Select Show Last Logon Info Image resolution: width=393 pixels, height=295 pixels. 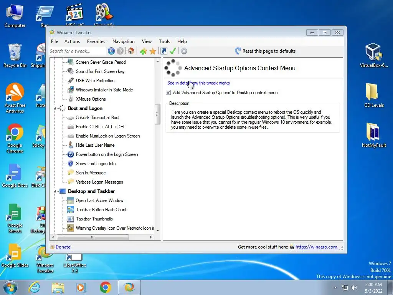point(96,164)
